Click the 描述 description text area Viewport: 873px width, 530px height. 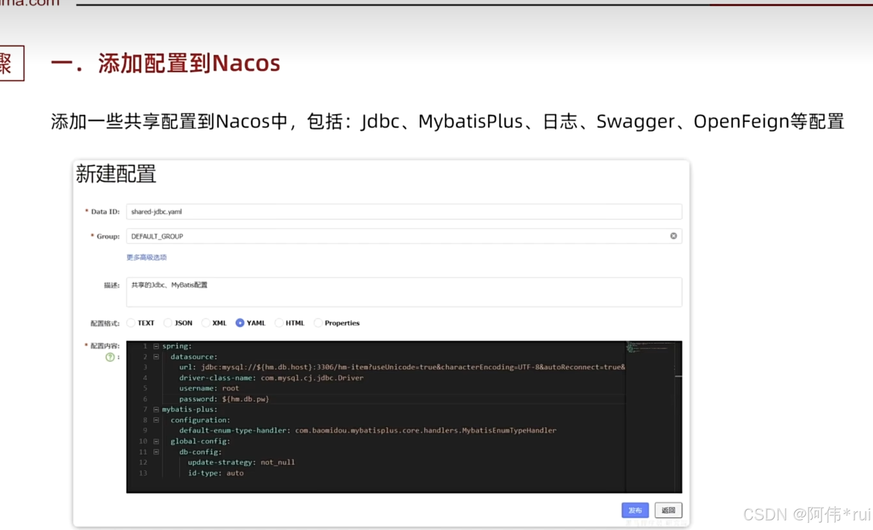(404, 292)
